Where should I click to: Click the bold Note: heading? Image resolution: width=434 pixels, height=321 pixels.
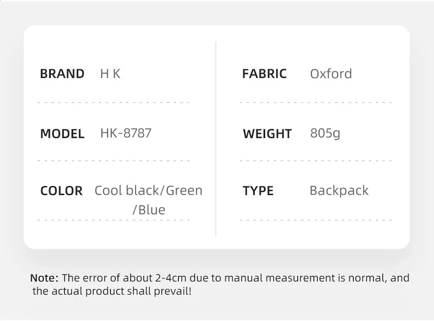point(44,278)
